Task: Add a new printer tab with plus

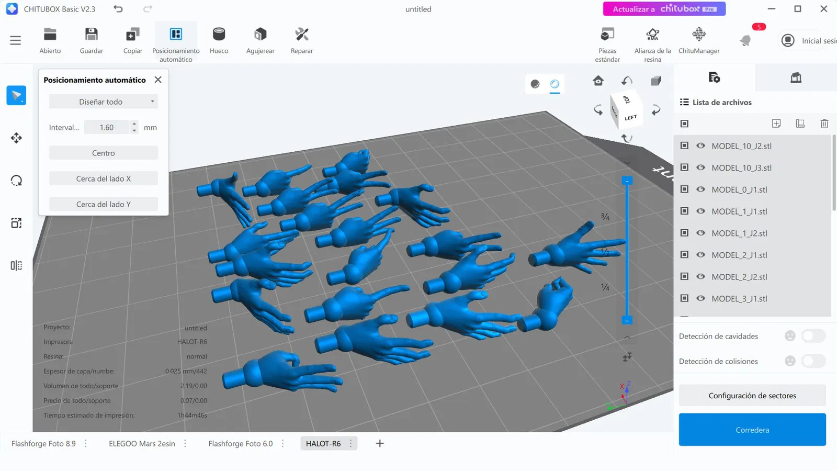Action: pos(380,444)
